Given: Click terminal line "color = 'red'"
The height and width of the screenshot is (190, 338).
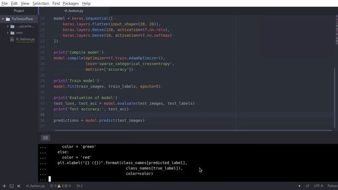Looking at the screenshot, I should 77,157.
